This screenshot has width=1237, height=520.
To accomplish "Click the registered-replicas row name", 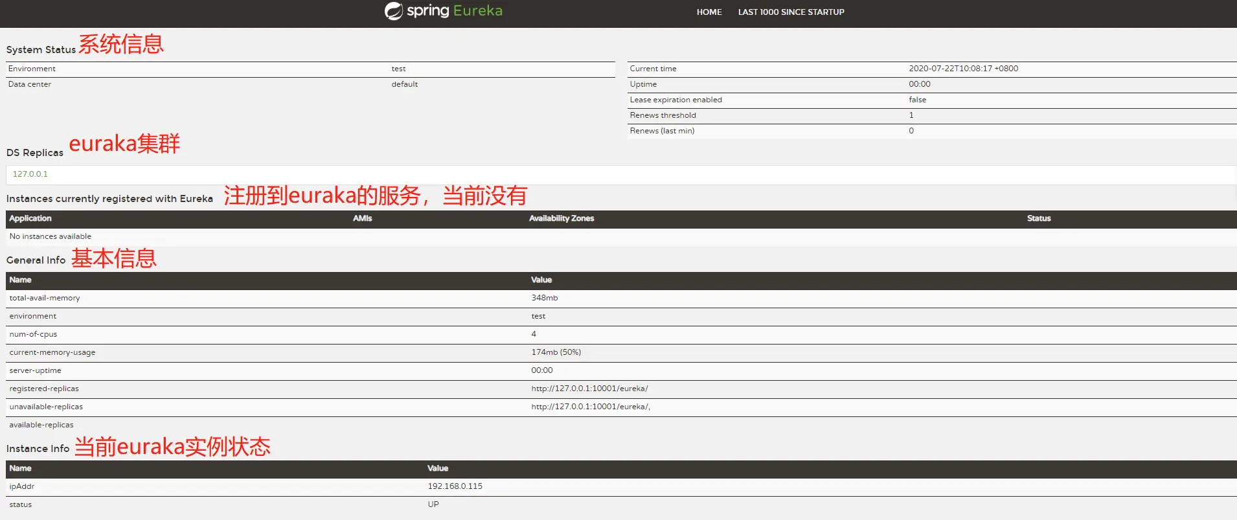I will [44, 389].
